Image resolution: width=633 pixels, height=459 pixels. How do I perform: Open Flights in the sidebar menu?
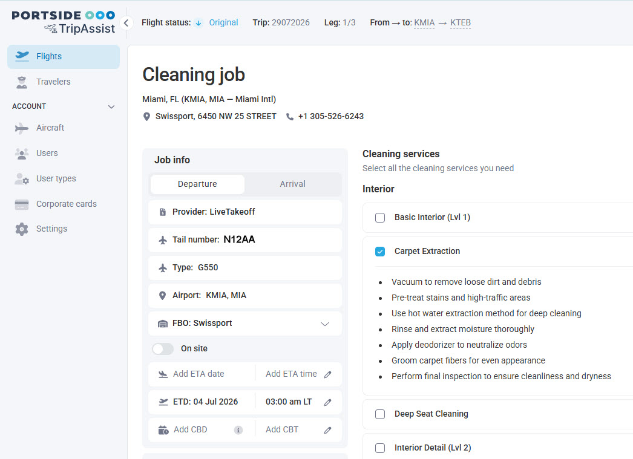64,56
